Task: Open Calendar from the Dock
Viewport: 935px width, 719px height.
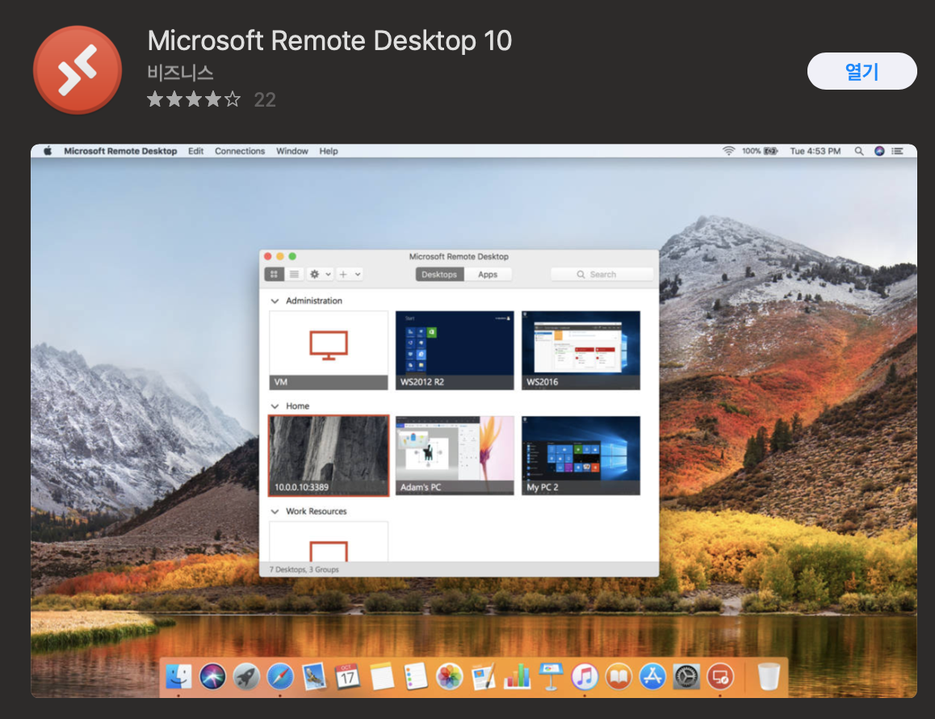Action: click(x=348, y=677)
